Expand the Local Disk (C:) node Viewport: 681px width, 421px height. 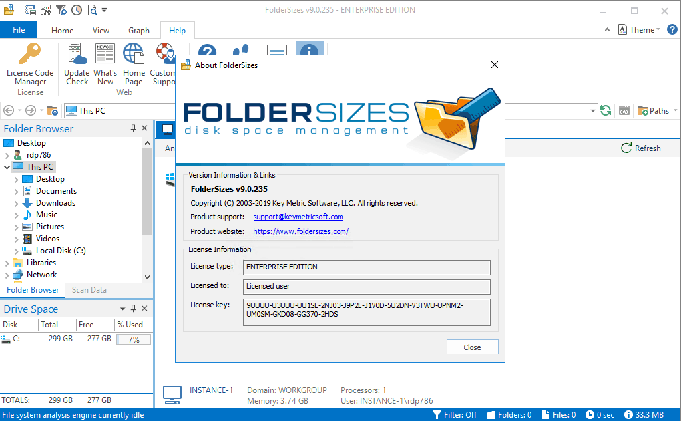click(x=16, y=251)
